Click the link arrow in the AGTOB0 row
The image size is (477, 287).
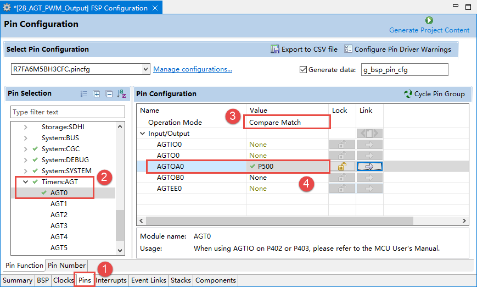pos(369,178)
